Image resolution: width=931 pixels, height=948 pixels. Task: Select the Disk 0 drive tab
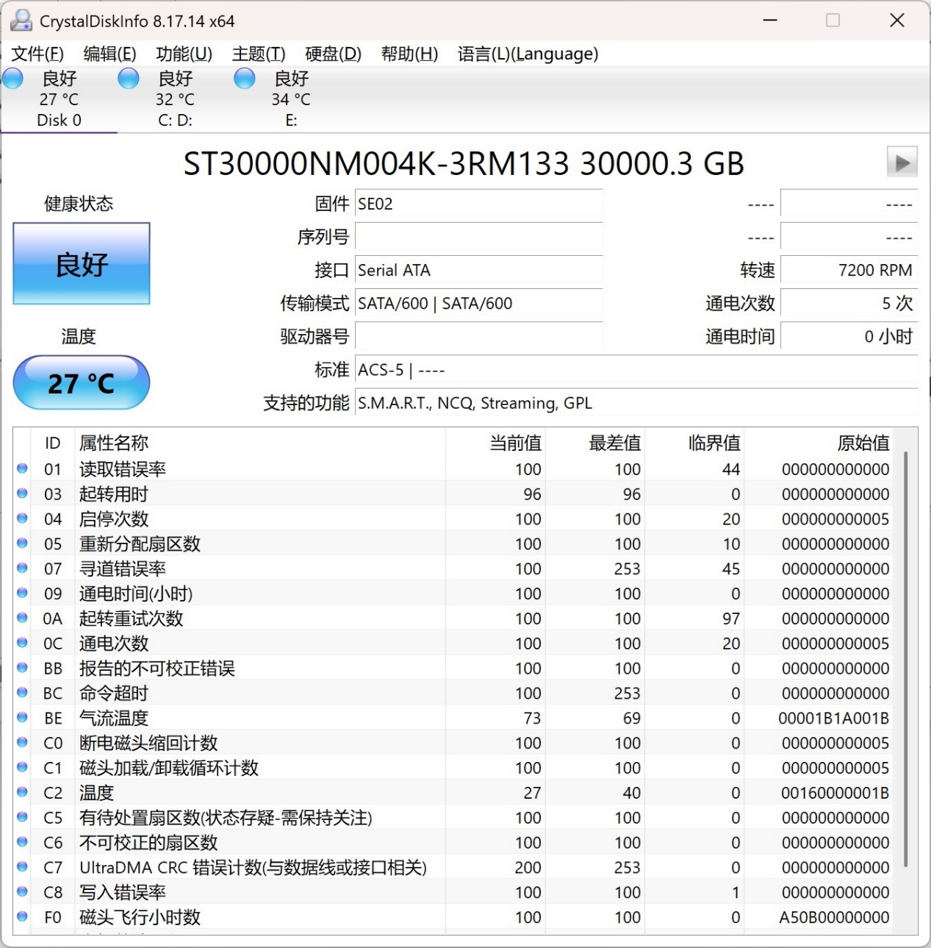pyautogui.click(x=59, y=99)
